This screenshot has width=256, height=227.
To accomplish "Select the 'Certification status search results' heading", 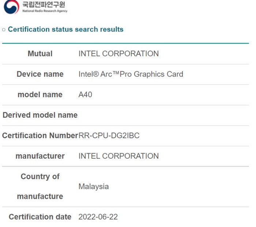I will 65,29.
